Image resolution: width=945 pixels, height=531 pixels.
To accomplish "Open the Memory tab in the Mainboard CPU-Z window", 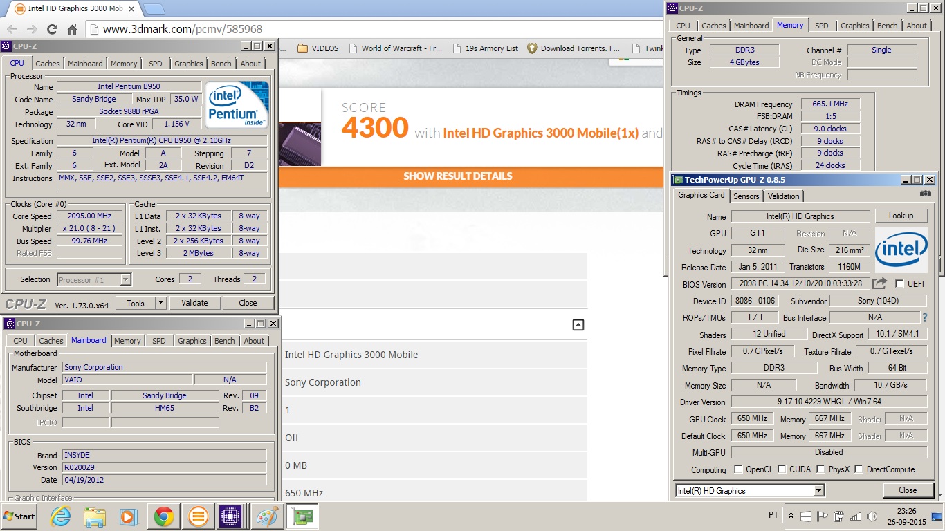I will click(127, 341).
